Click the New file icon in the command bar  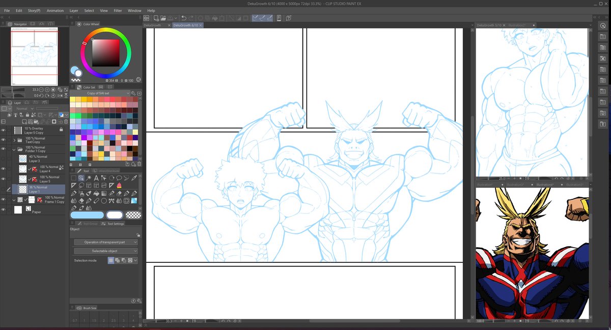156,18
